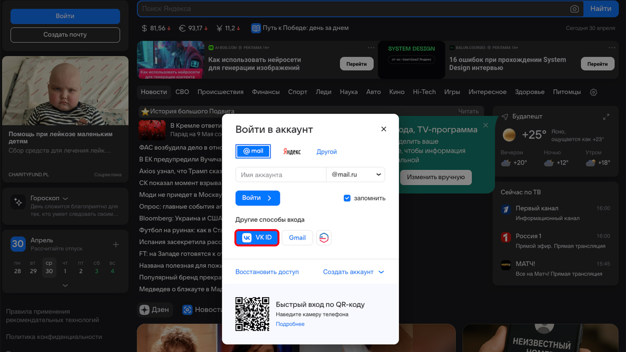The width and height of the screenshot is (626, 352).
Task: Open Россия 1 TV listing
Action: [x=556, y=241]
